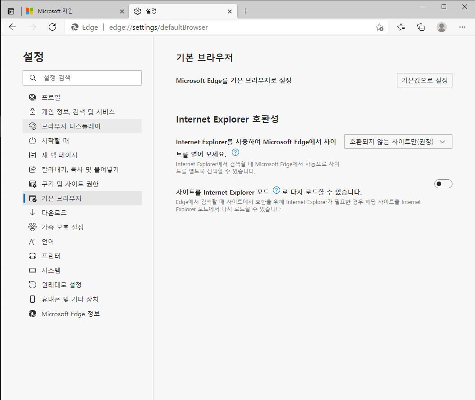475x400 pixels.
Task: Click the 쿠키 및 사이트 권한 icon
Action: 32,184
